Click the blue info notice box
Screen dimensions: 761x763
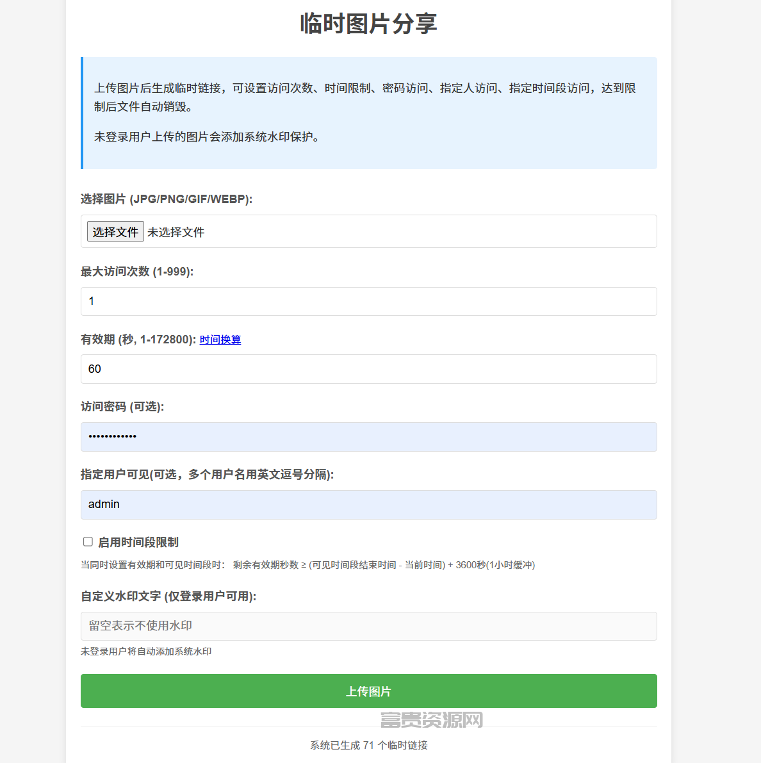(369, 113)
